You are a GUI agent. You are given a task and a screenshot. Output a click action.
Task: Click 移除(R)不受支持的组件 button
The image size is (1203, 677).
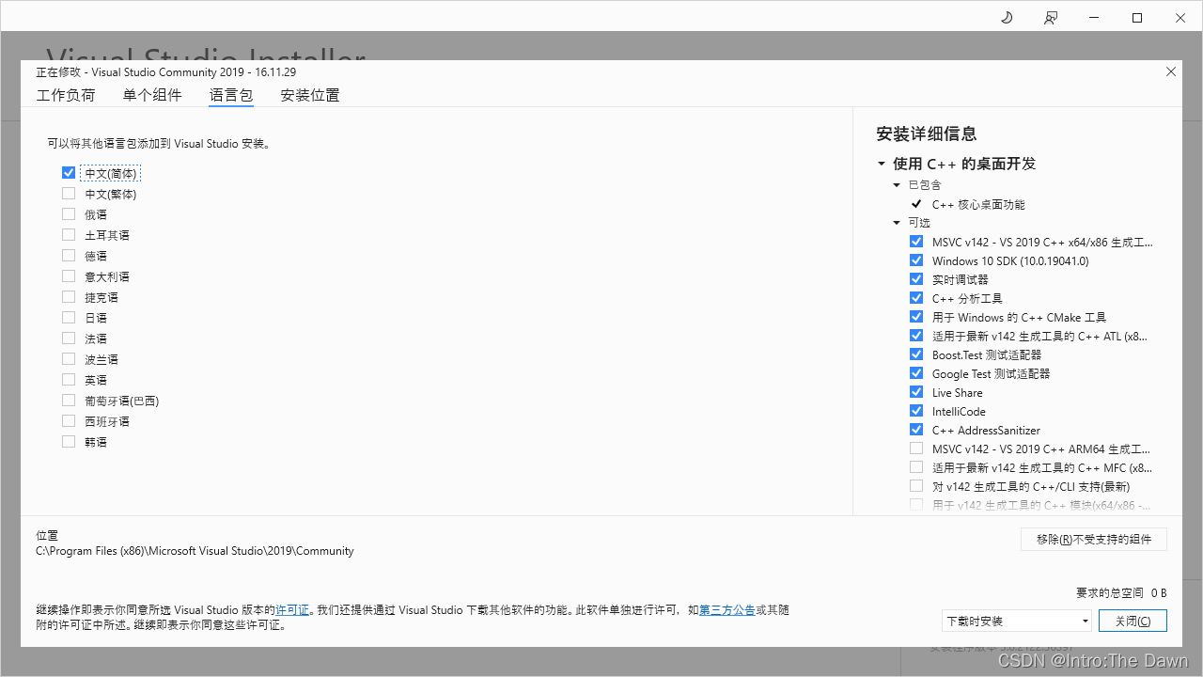tap(1094, 539)
